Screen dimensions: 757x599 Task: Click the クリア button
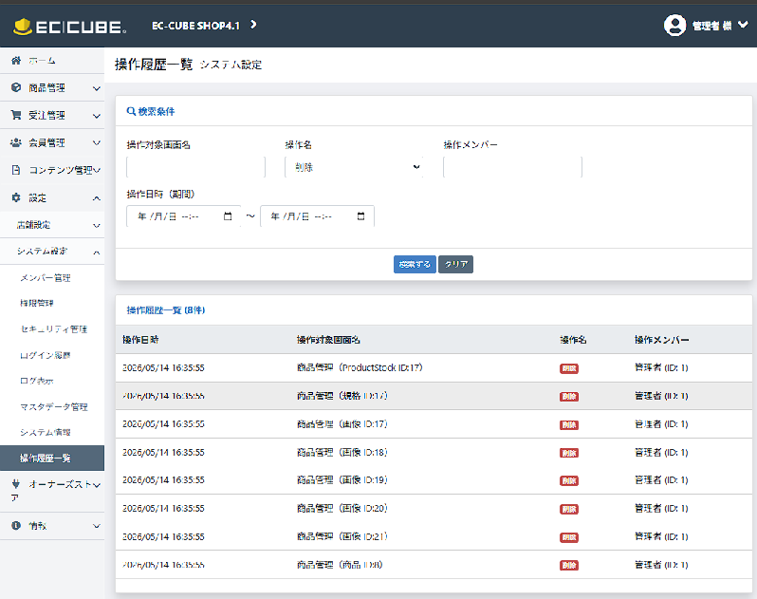(x=455, y=264)
